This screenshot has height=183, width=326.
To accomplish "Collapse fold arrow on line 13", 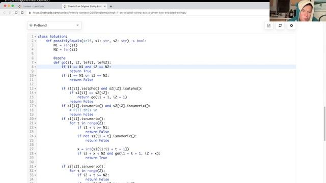I will tap(35, 88).
